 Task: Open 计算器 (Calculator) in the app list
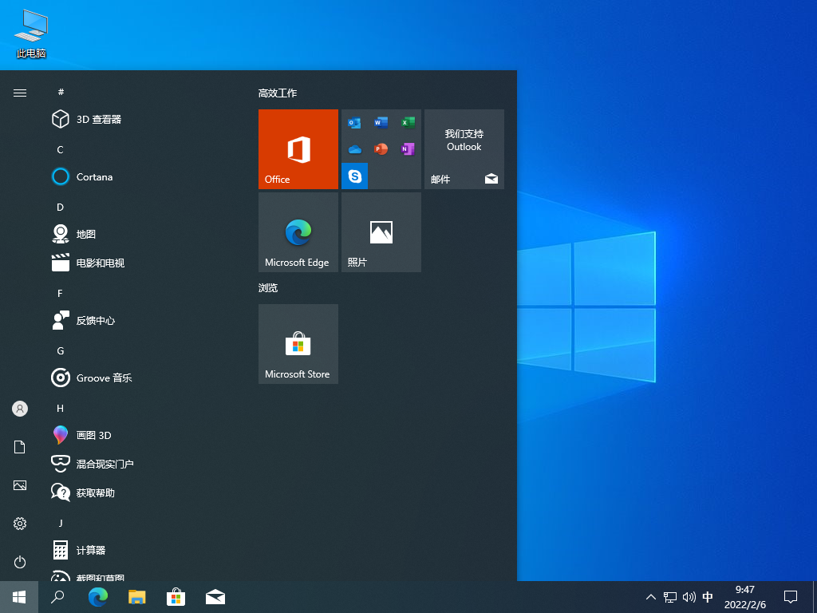pyautogui.click(x=88, y=549)
